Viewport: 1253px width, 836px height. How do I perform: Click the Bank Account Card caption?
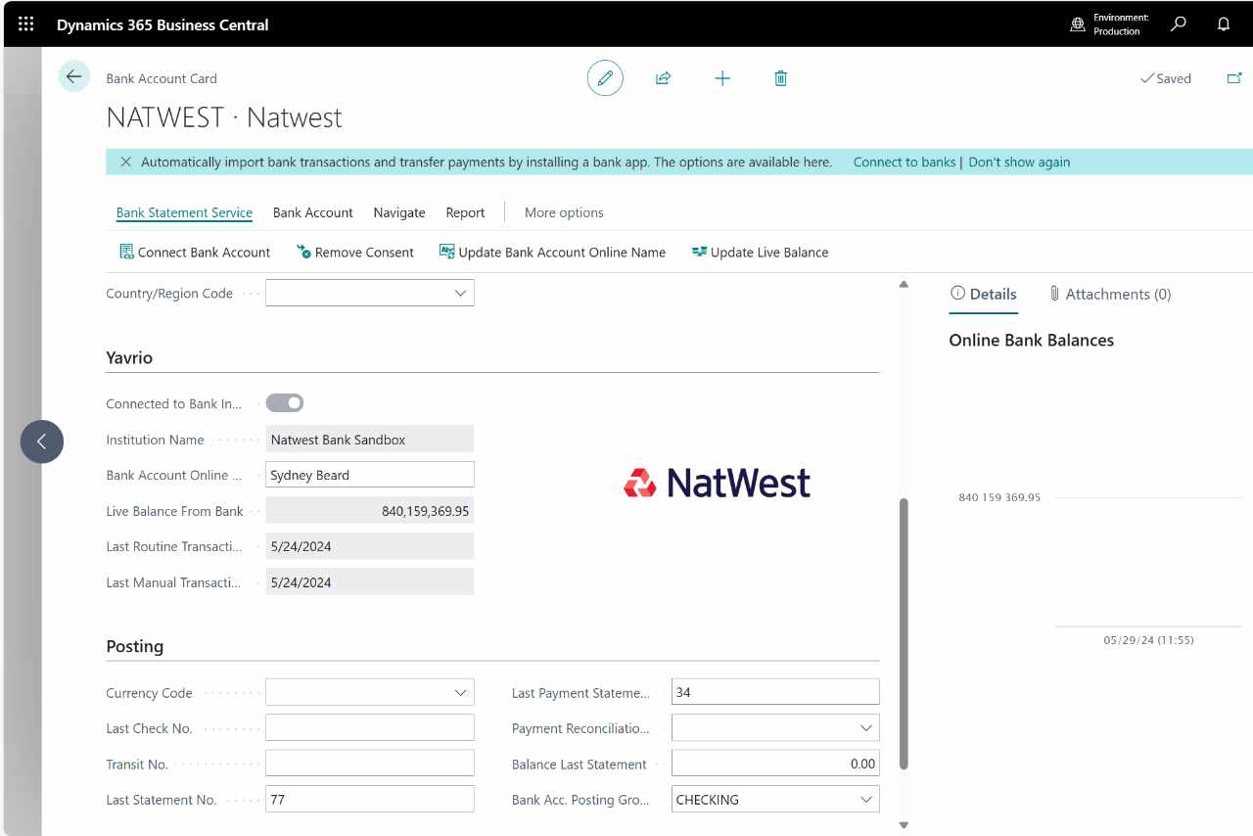click(162, 78)
